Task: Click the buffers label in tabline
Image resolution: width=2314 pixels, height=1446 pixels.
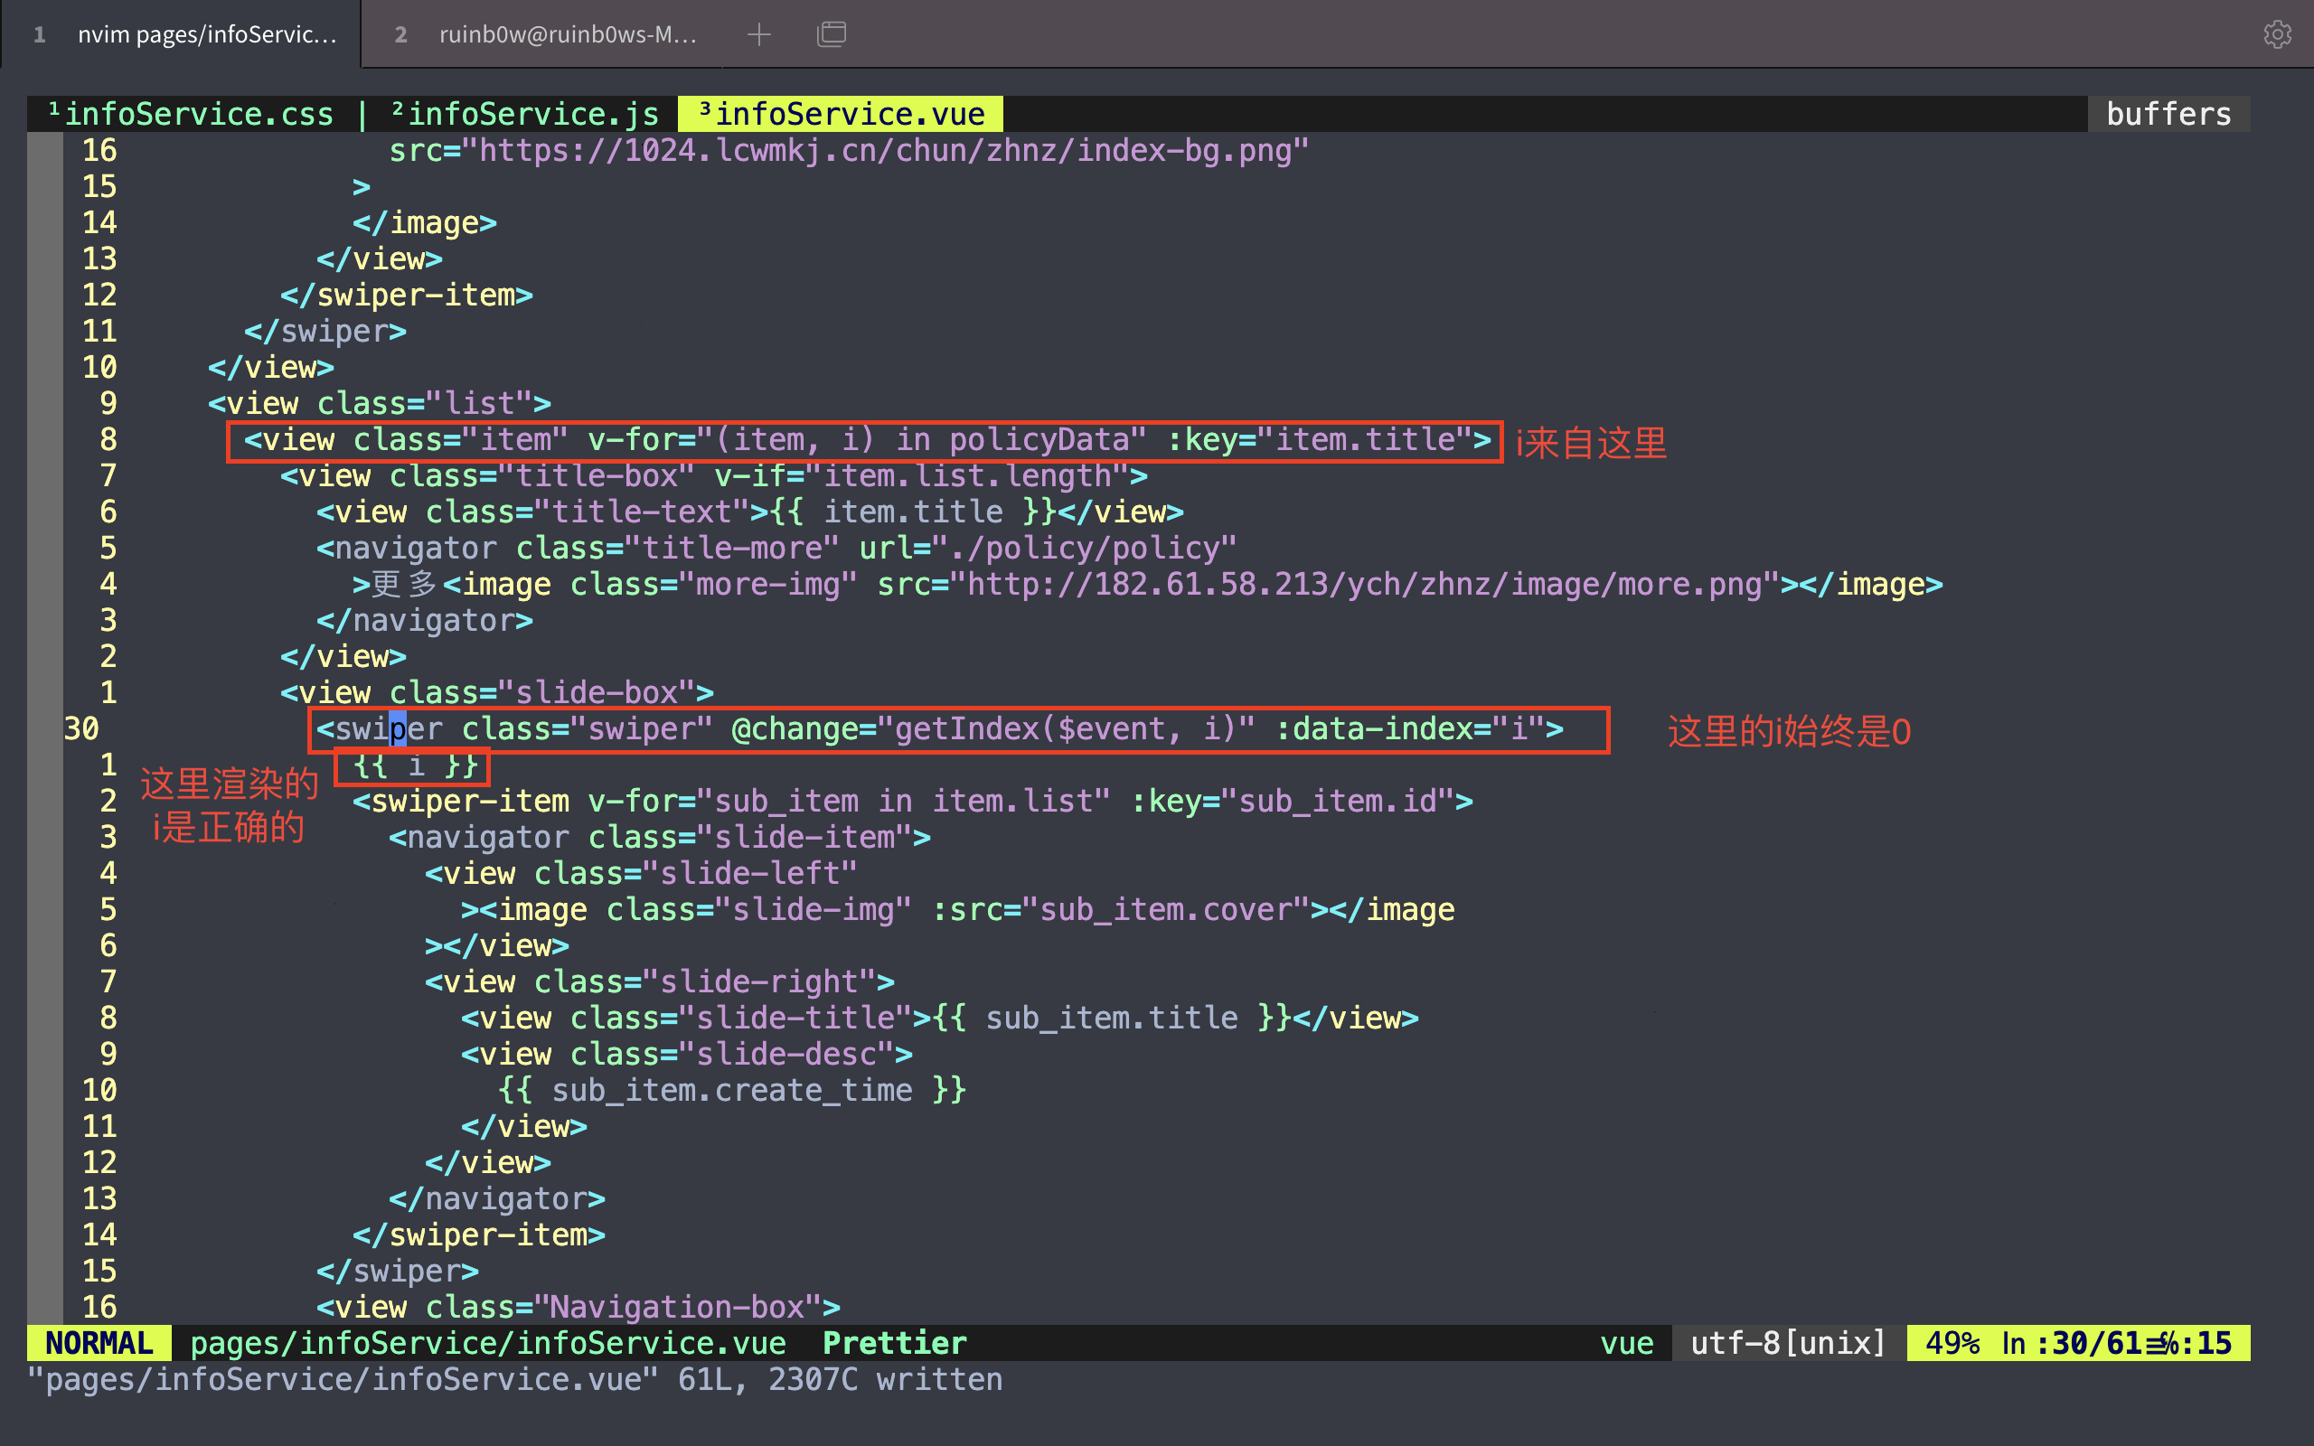Action: (2168, 115)
